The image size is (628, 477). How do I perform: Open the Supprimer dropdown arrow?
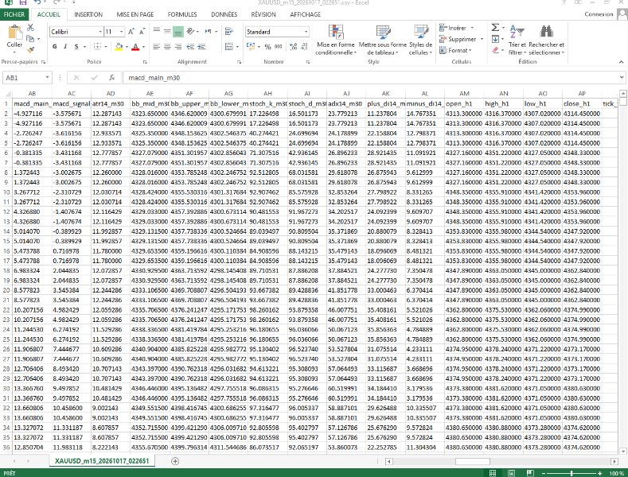point(482,39)
